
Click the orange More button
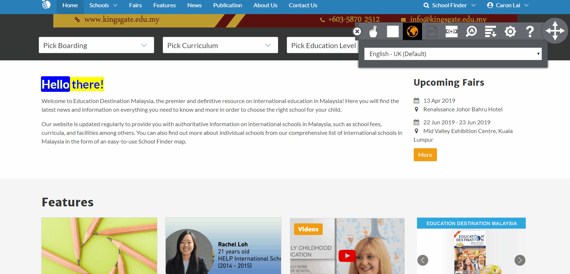[425, 155]
